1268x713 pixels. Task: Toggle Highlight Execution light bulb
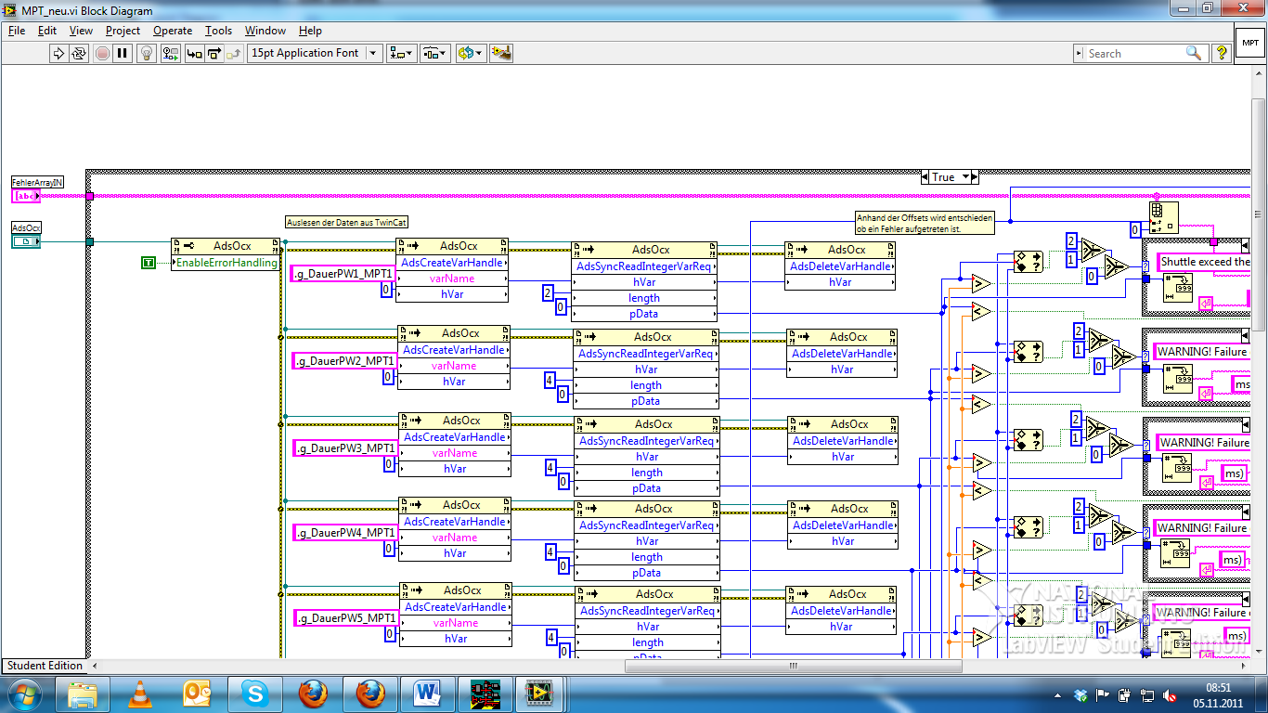[147, 54]
